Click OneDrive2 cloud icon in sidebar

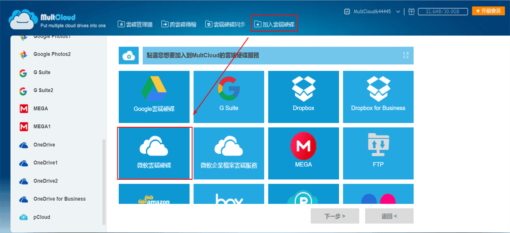point(24,181)
